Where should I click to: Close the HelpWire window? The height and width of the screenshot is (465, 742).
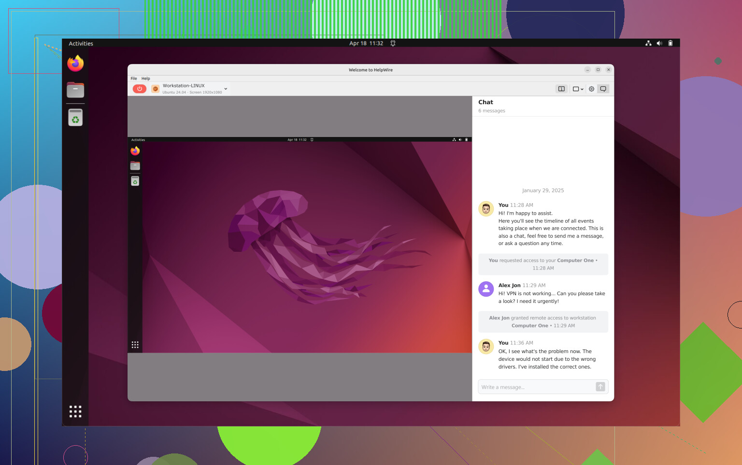tap(609, 70)
